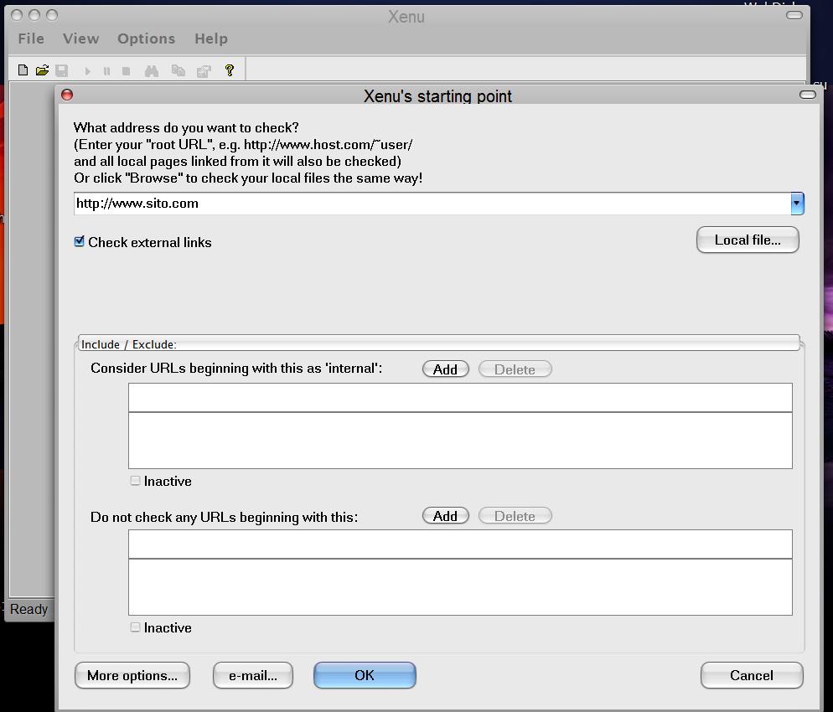Click the excluded URLs list box
833x712 pixels.
click(x=460, y=586)
